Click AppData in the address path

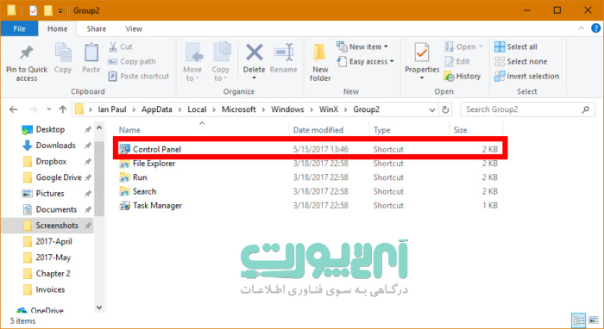(157, 109)
